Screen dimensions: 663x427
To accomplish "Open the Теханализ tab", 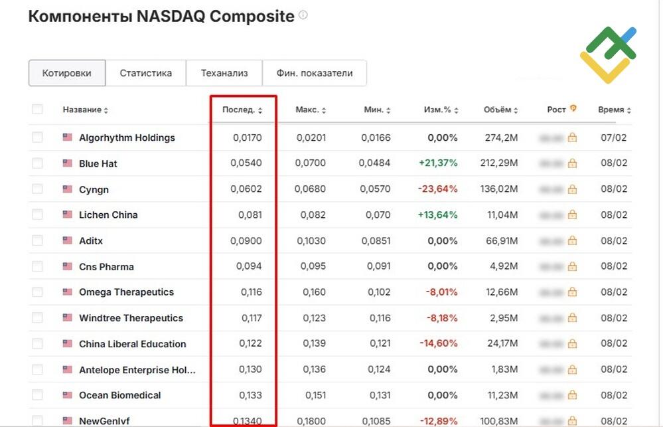I will point(224,73).
